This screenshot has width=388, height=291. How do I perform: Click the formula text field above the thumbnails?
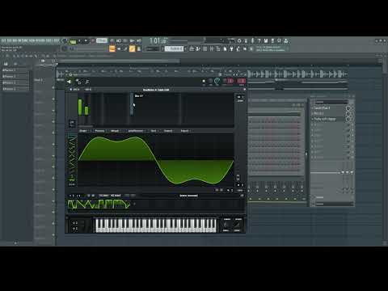[x=188, y=196]
